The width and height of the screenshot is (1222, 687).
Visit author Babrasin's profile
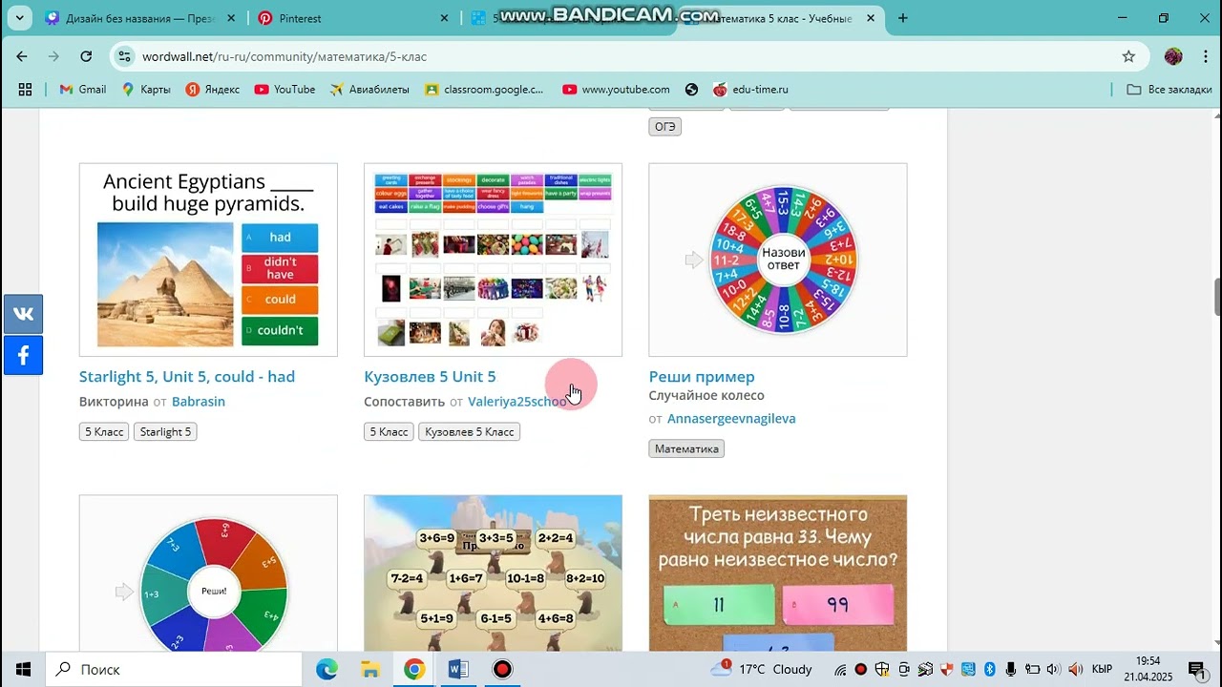pyautogui.click(x=199, y=402)
